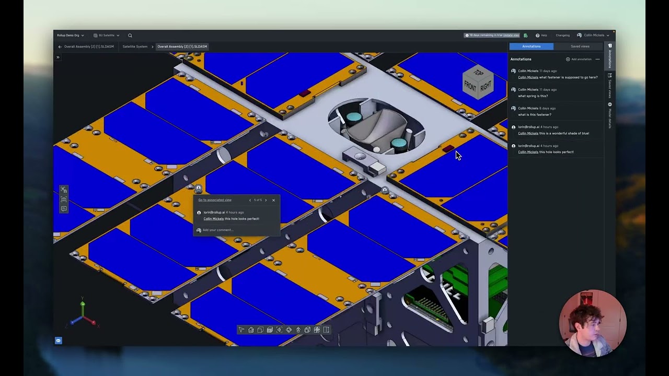Click Go to associated view link
Screen dimensions: 669x376
point(215,200)
